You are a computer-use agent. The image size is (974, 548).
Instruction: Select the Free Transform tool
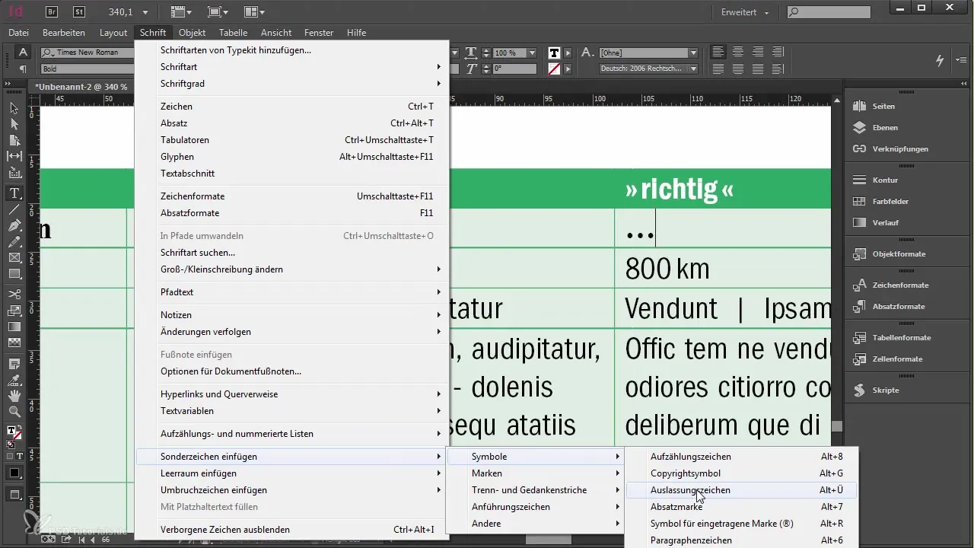(14, 311)
